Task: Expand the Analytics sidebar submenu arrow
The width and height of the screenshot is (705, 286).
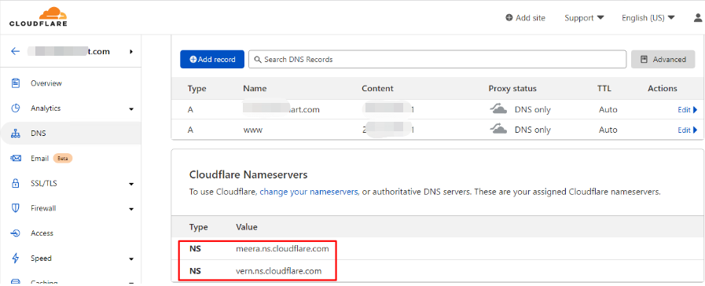Action: click(x=131, y=109)
